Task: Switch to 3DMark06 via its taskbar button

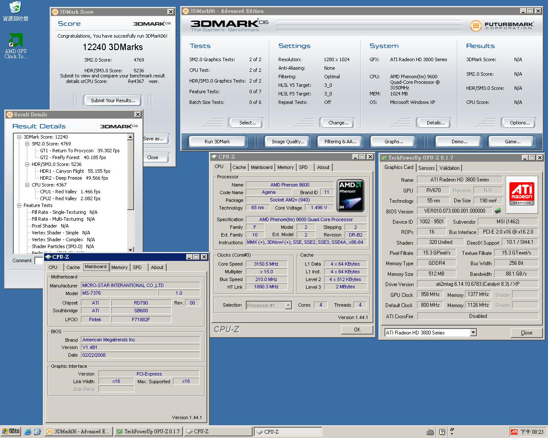Action: [x=79, y=432]
